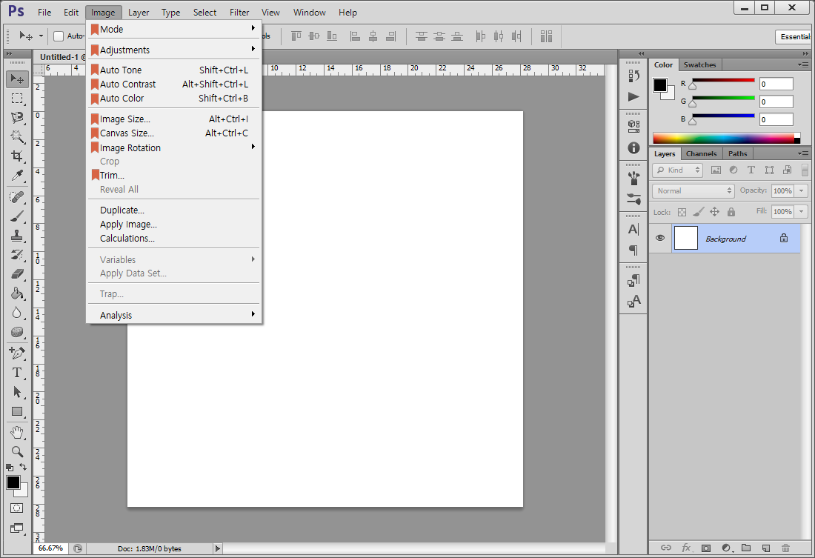Switch to the Swatches tab
The image size is (815, 558).
click(x=699, y=65)
